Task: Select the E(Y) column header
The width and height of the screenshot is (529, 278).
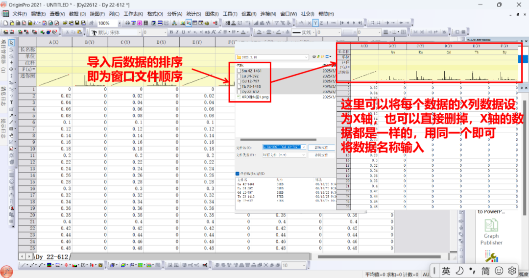Action: 197,42
